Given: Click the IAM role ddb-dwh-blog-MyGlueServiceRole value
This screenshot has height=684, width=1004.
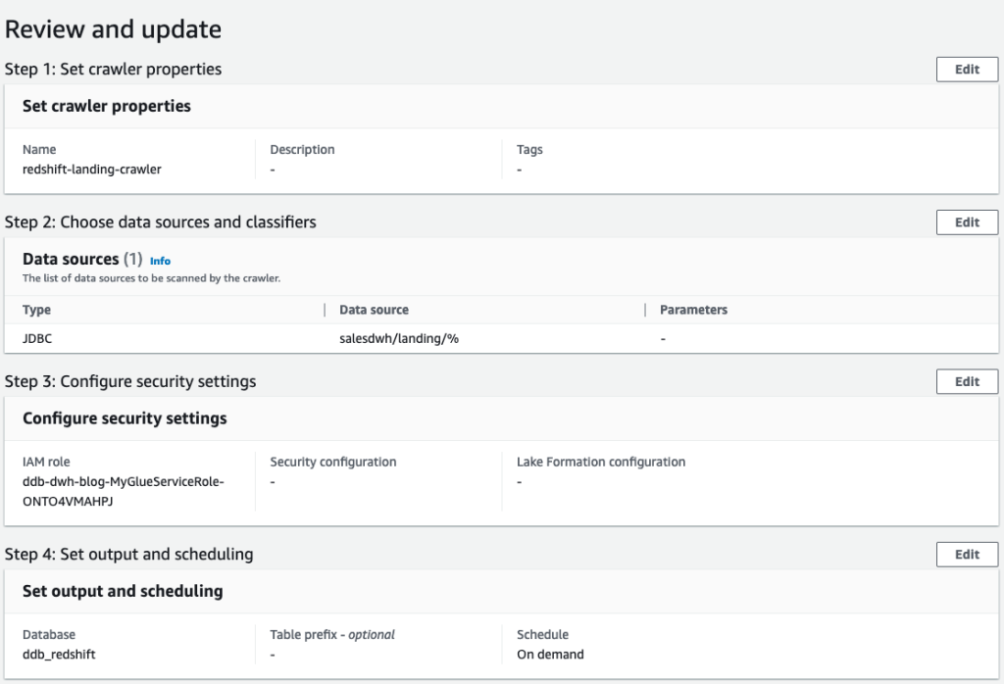Looking at the screenshot, I should (124, 489).
